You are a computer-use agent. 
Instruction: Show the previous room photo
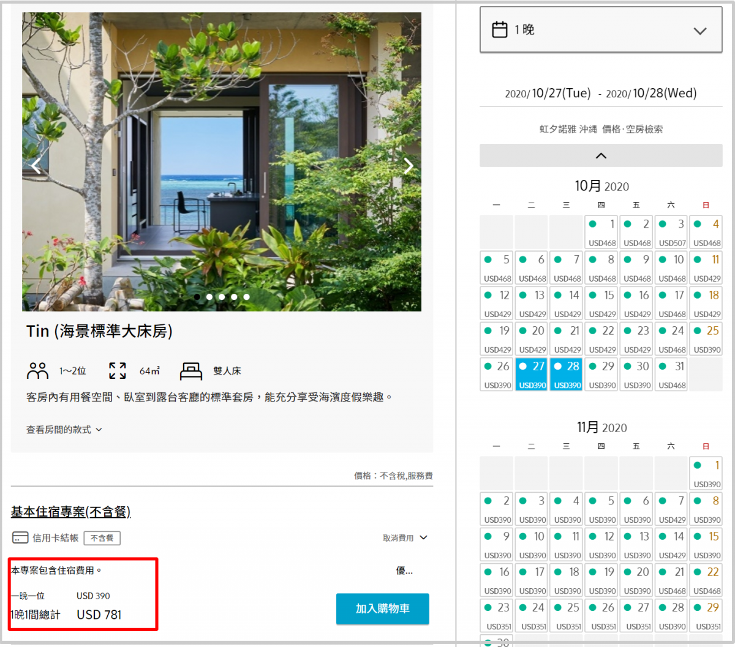pyautogui.click(x=36, y=165)
